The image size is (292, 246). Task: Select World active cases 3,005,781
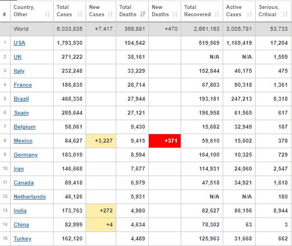[239, 29]
